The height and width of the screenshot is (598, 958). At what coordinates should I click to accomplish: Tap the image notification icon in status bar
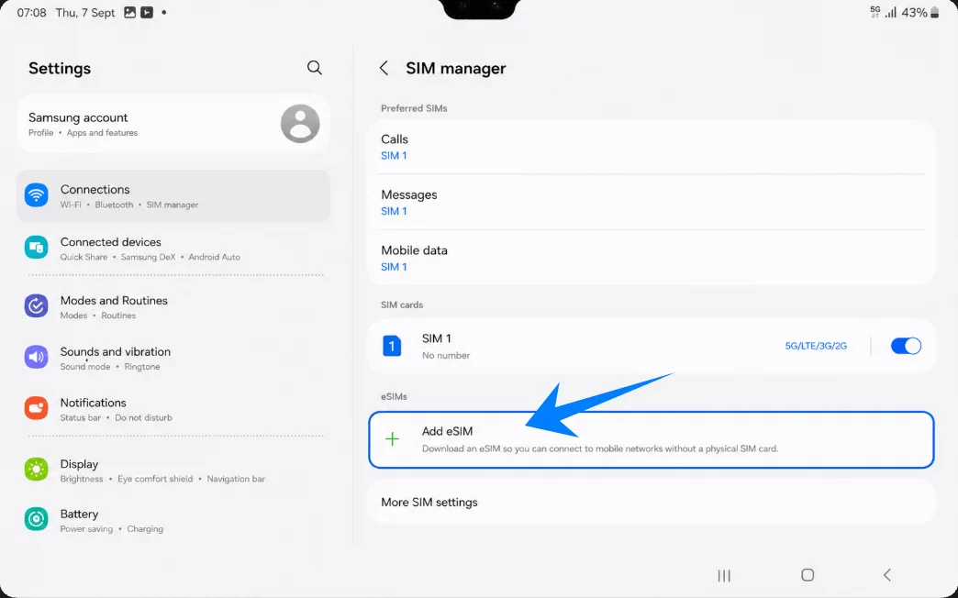tap(129, 12)
